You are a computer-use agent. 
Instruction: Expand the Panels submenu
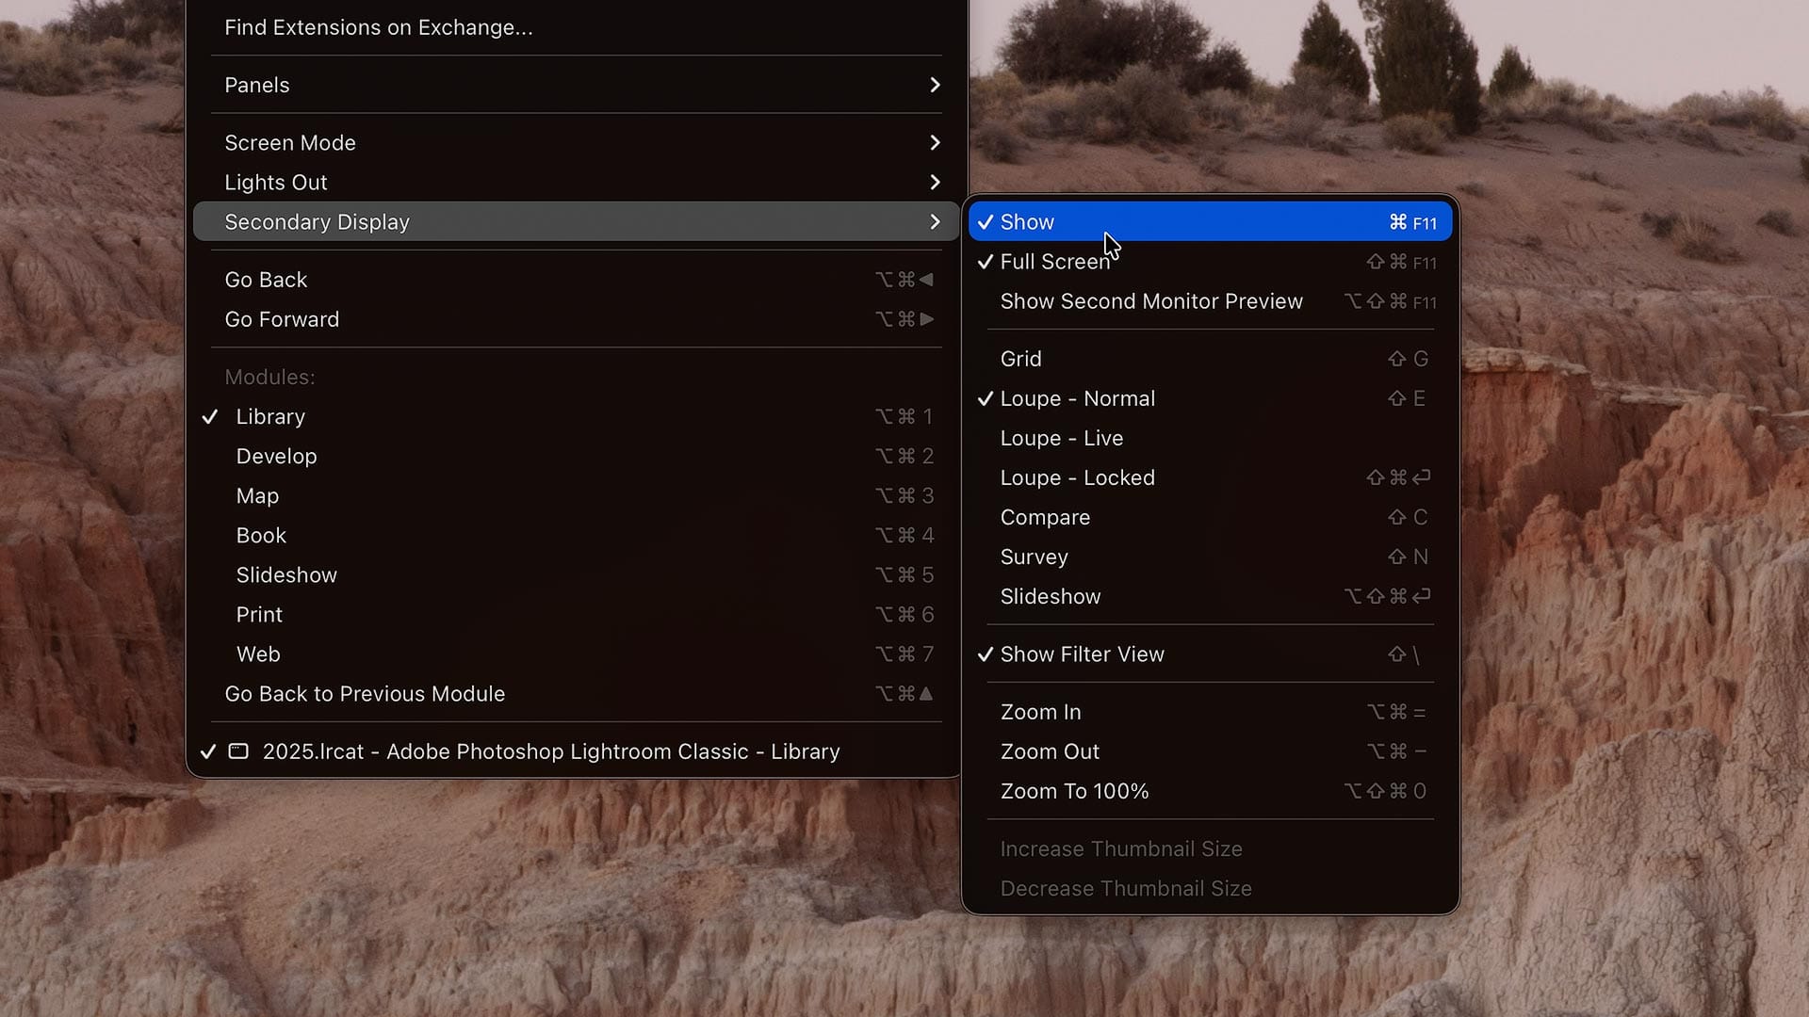click(x=256, y=85)
